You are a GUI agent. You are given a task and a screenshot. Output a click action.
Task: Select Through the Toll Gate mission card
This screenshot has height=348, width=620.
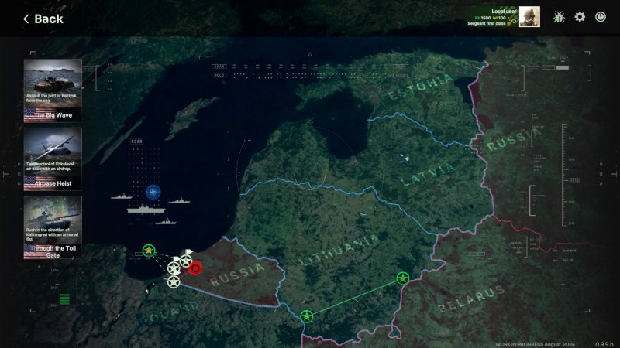53,227
